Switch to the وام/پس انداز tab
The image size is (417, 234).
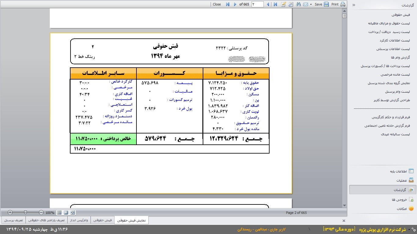point(79,220)
